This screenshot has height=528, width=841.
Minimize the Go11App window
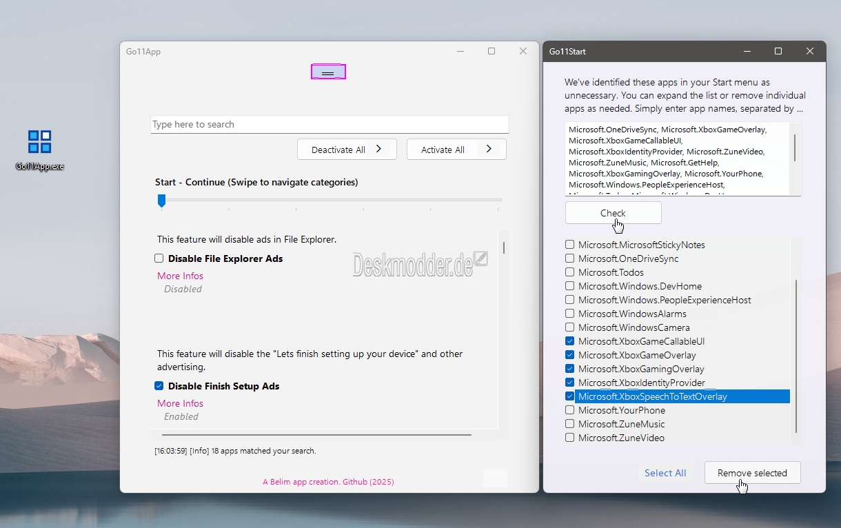tap(460, 52)
